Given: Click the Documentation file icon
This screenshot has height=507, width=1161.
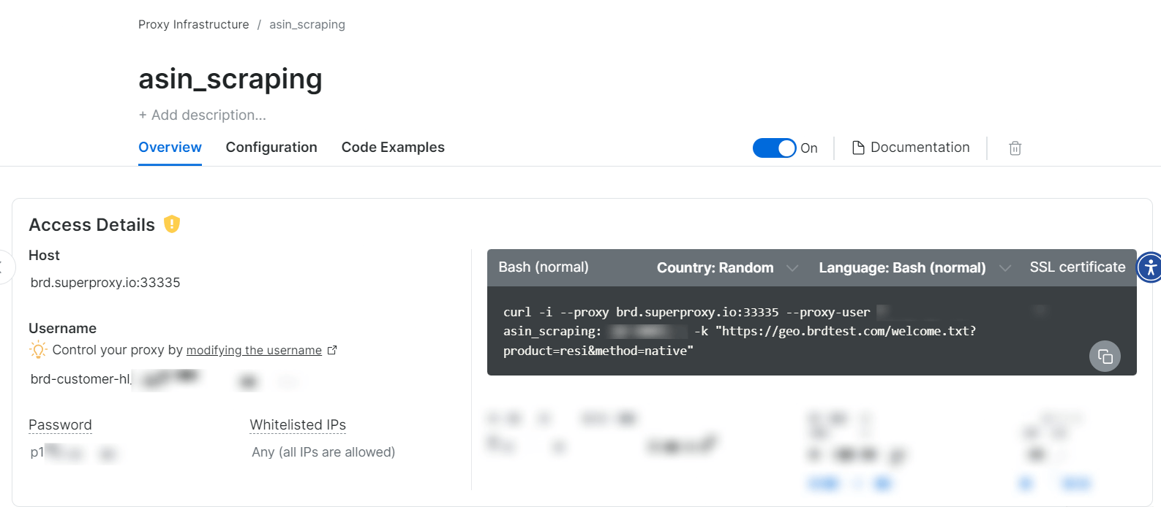Looking at the screenshot, I should click(858, 148).
